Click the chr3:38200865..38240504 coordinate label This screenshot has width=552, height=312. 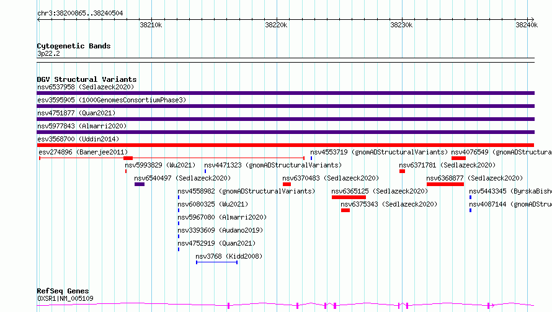80,14
